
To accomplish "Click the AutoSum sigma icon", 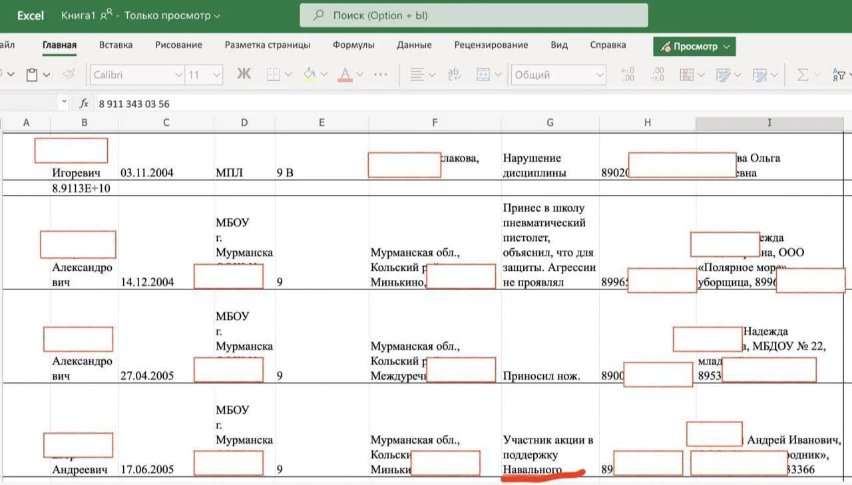I will click(x=803, y=75).
